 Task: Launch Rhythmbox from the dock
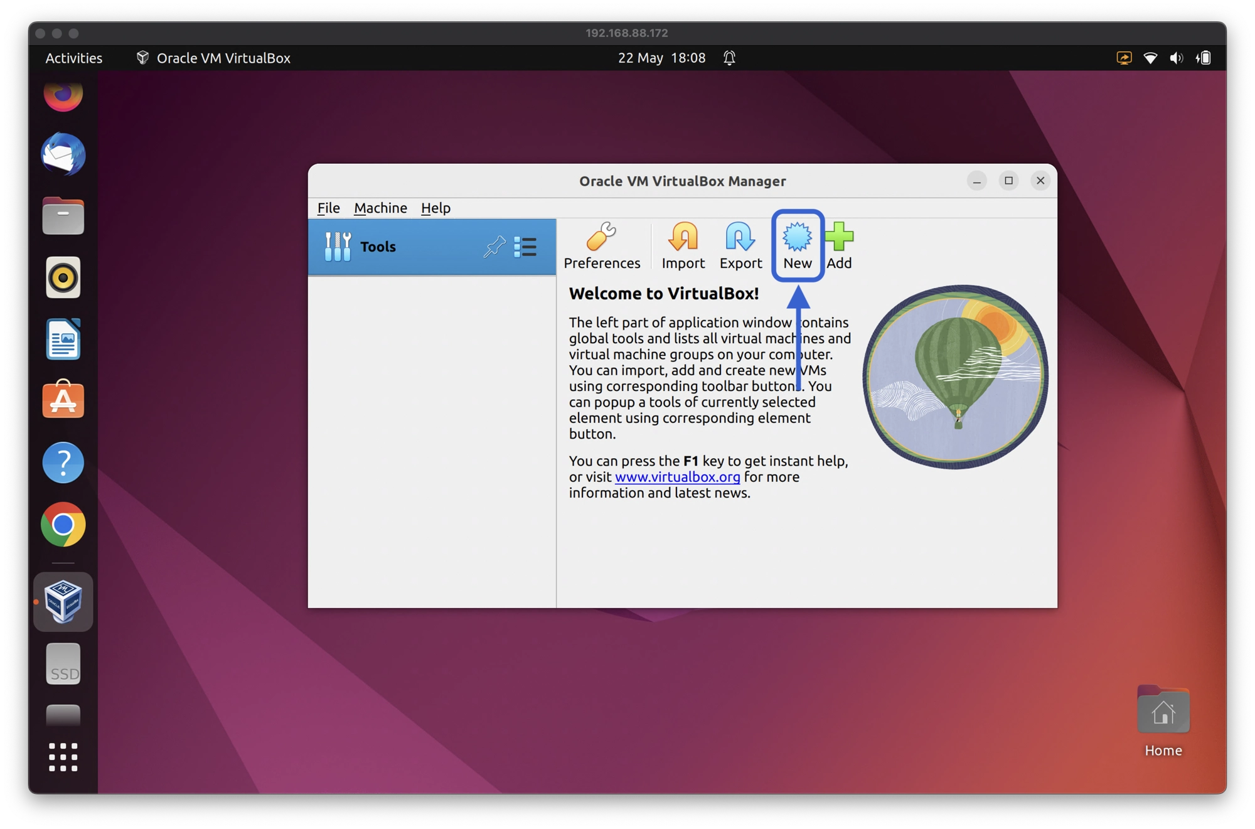pyautogui.click(x=63, y=277)
